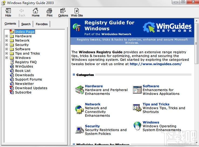Viewport: 199px width, 147px height.
Task: Click the Software category window icon
Action: pos(137,90)
